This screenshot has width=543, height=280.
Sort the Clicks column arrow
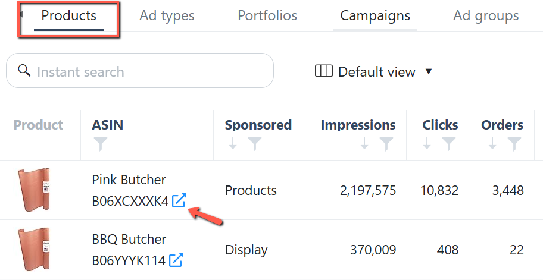(x=427, y=143)
